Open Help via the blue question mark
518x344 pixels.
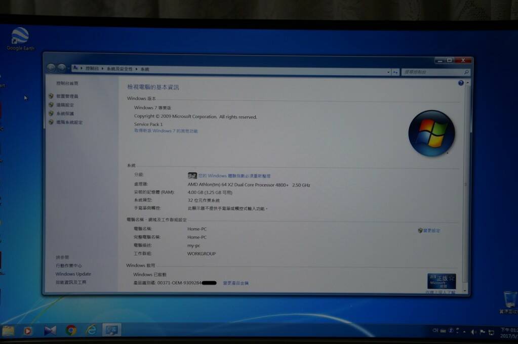point(461,83)
